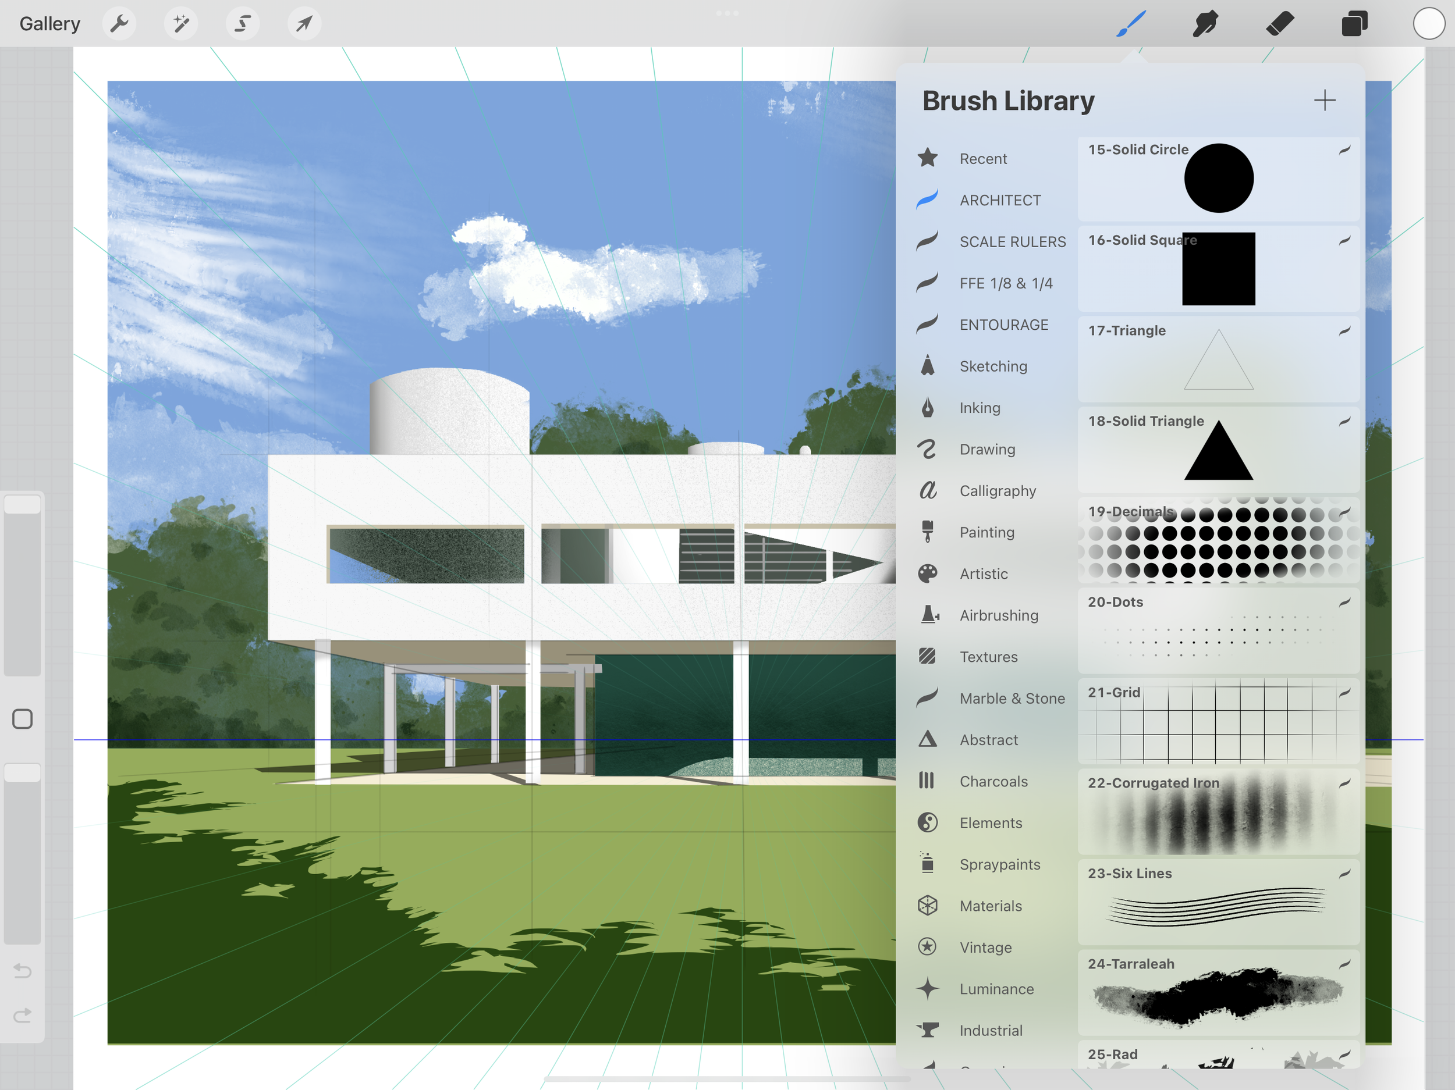Open the active color circle
Image resolution: width=1455 pixels, height=1090 pixels.
coord(1428,24)
